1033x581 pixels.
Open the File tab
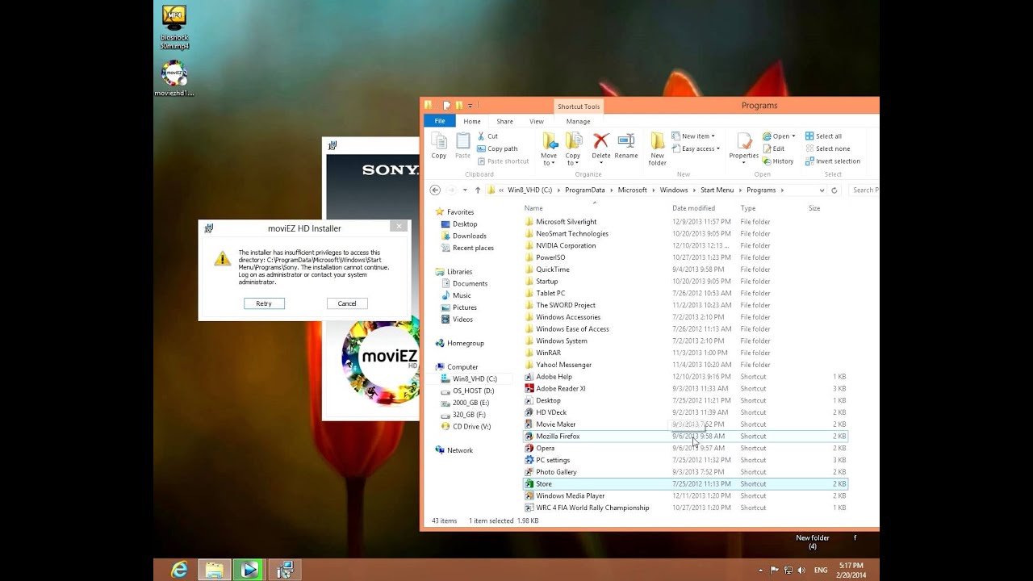pyautogui.click(x=440, y=121)
